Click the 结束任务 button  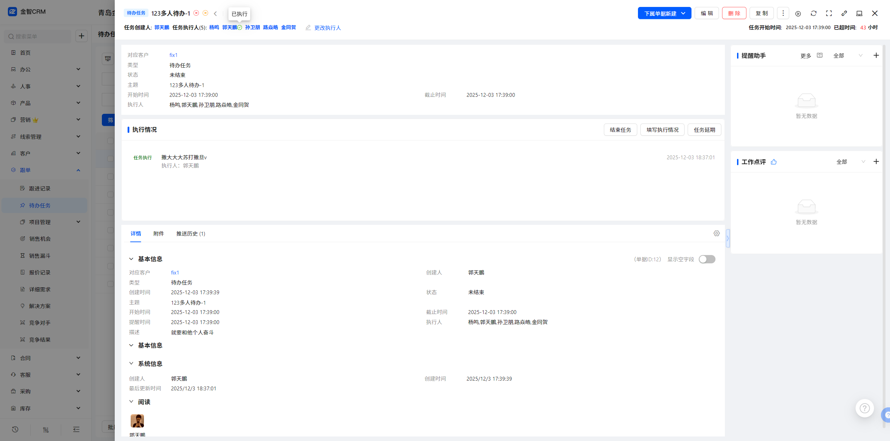click(620, 130)
